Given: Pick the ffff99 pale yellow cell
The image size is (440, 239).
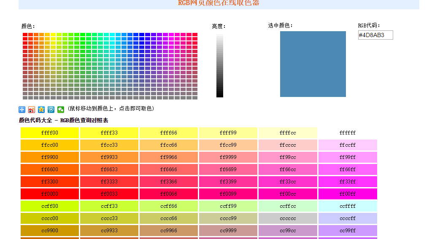Looking at the screenshot, I should 228,133.
